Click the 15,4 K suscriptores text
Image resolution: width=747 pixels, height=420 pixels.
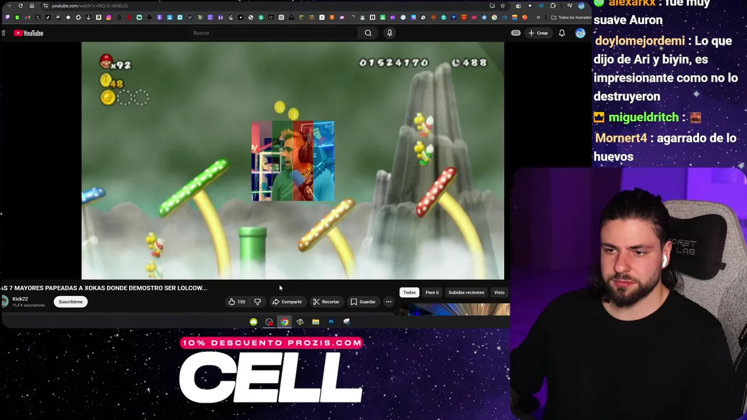[29, 305]
